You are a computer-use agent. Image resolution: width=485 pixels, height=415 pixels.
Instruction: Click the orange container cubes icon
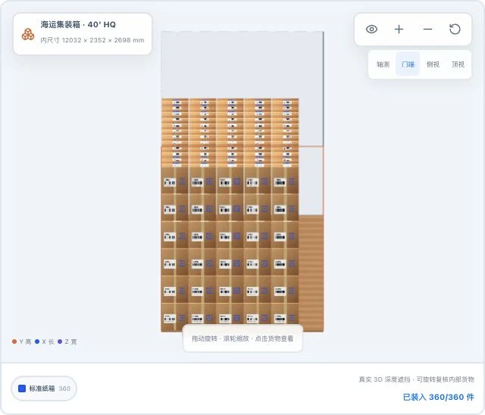[x=28, y=34]
